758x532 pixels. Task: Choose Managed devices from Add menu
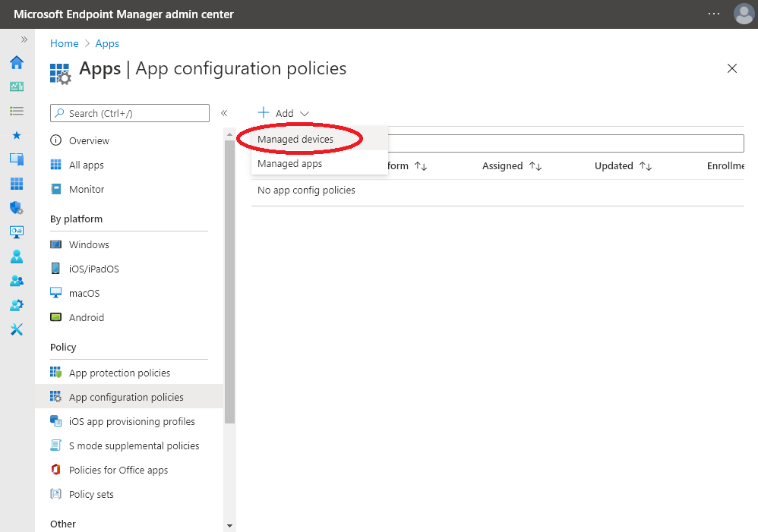(320, 139)
